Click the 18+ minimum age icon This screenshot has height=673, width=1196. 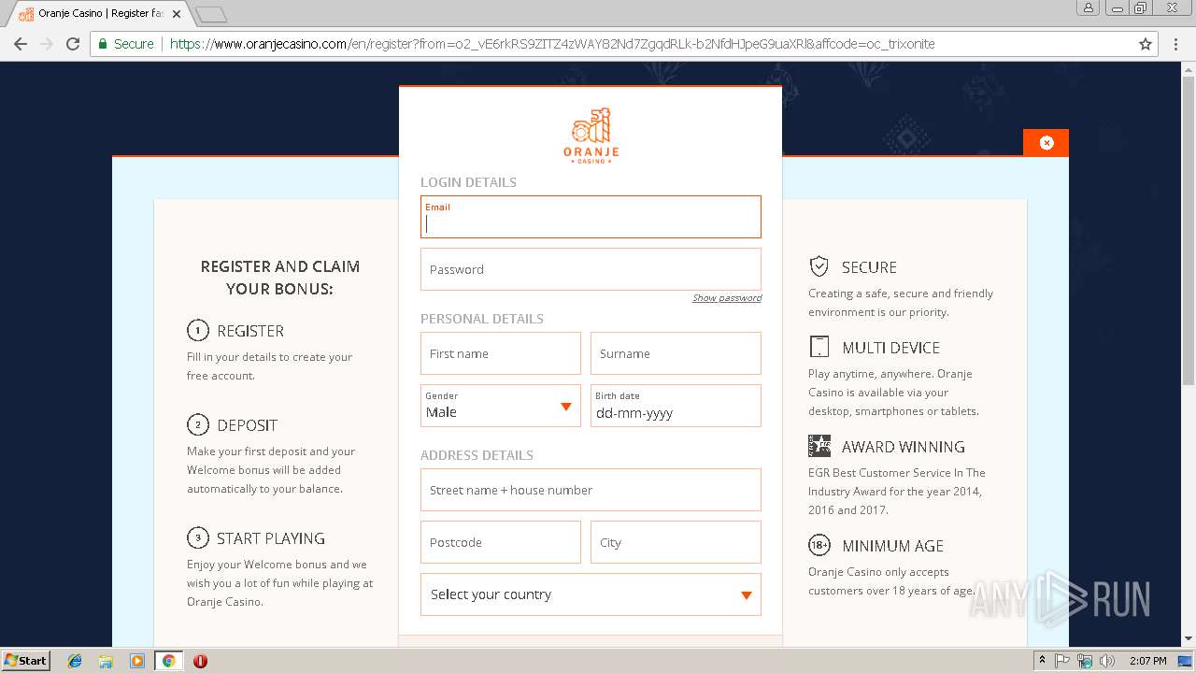coord(819,545)
